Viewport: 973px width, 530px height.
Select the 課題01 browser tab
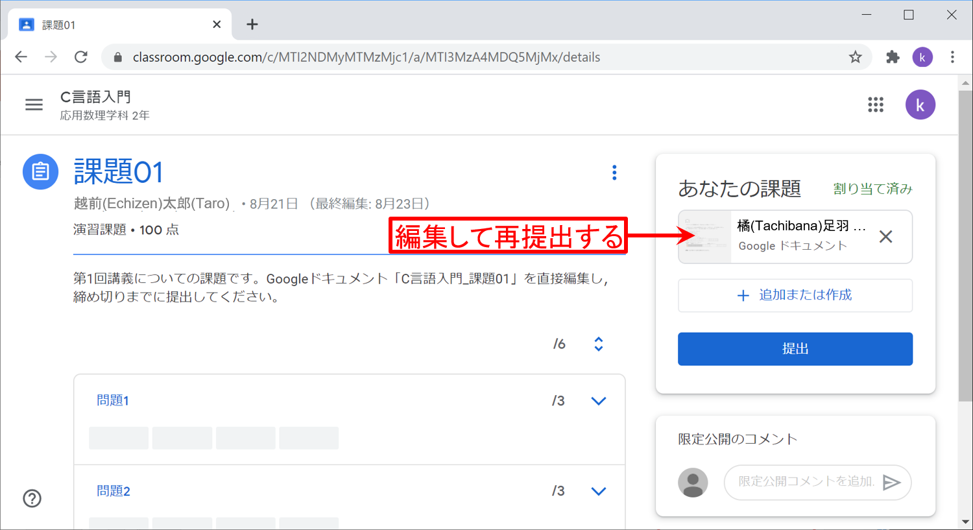[117, 25]
